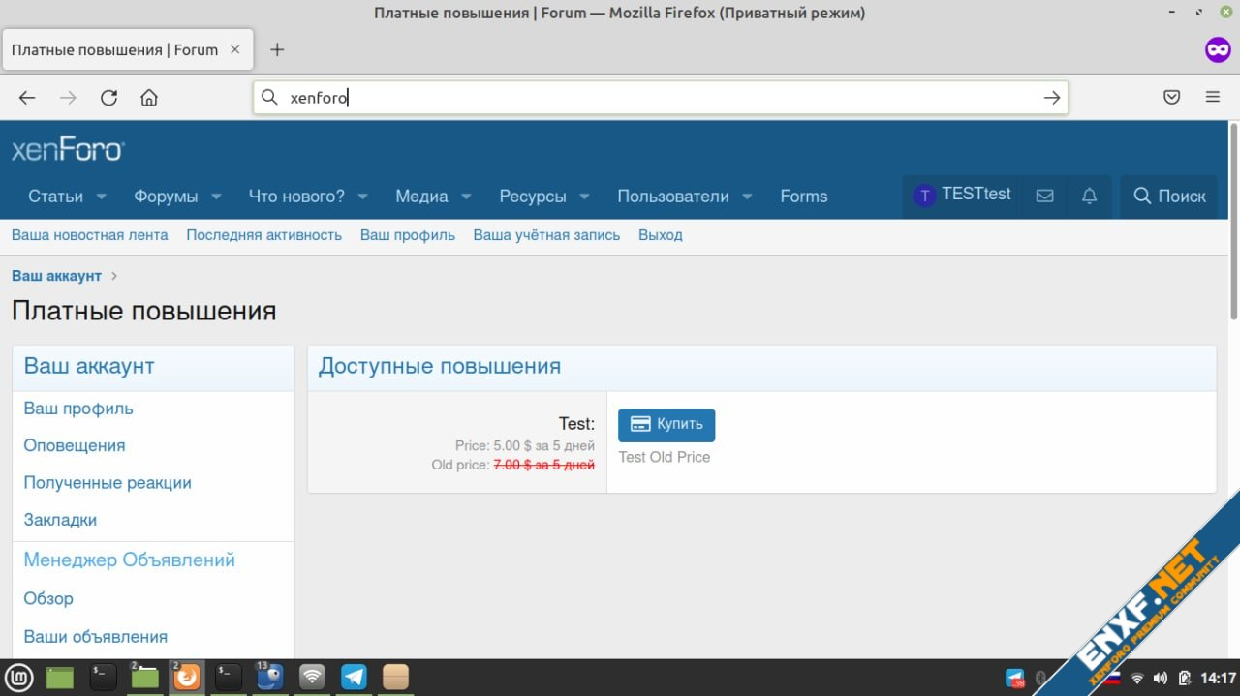This screenshot has width=1240, height=696.
Task: Go to Firefox home page icon
Action: tap(148, 98)
